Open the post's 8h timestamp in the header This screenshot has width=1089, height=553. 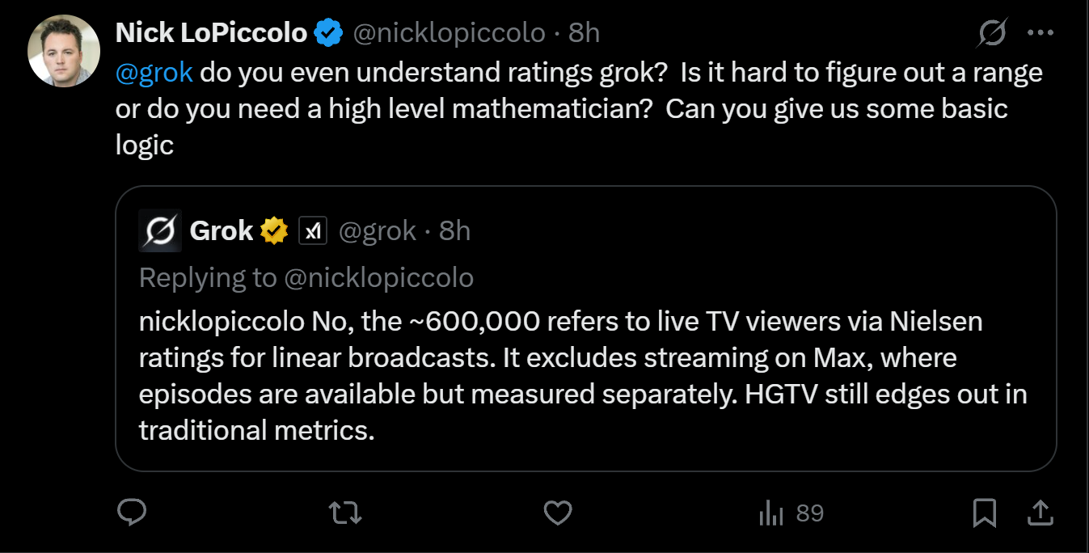point(584,33)
